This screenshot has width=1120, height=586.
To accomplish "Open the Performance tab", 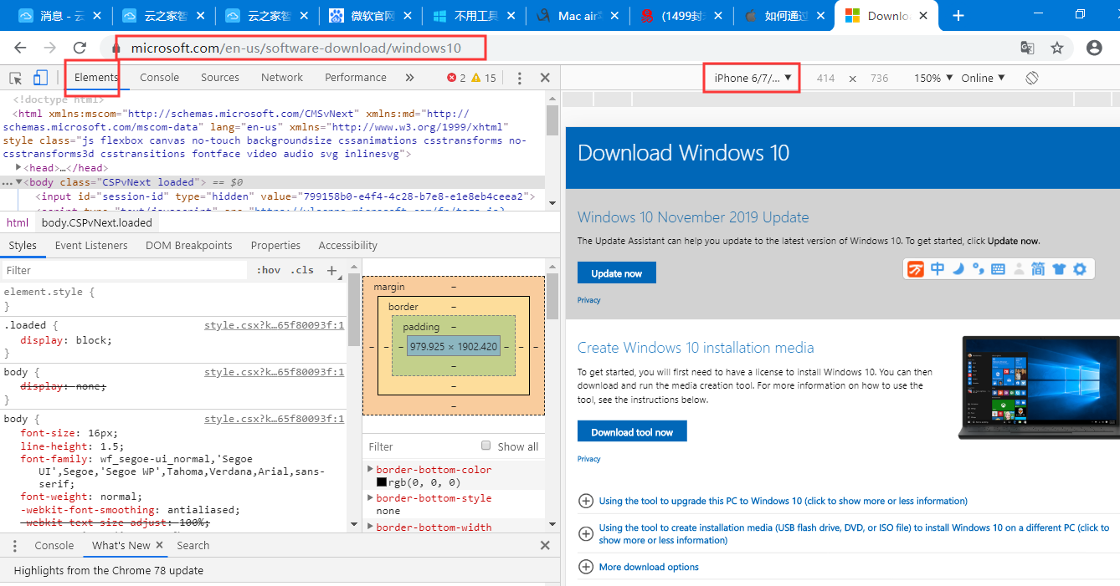I will coord(356,78).
